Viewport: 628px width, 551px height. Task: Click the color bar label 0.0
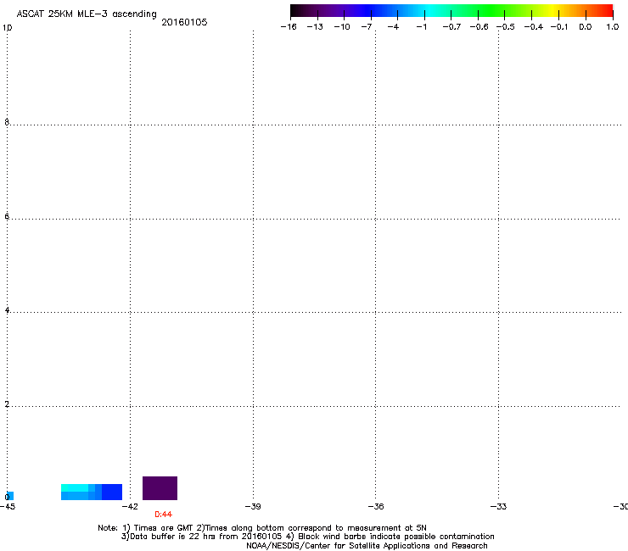pyautogui.click(x=586, y=27)
